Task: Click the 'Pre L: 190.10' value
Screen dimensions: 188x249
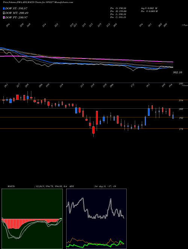Action: point(118,14)
